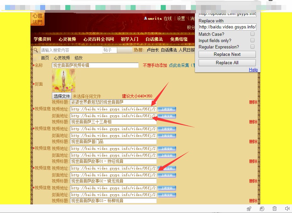Click 视频地址 URL field under 娑婆世界最慈悲的观世音菩萨
292x213 pixels.
[x=113, y=109]
